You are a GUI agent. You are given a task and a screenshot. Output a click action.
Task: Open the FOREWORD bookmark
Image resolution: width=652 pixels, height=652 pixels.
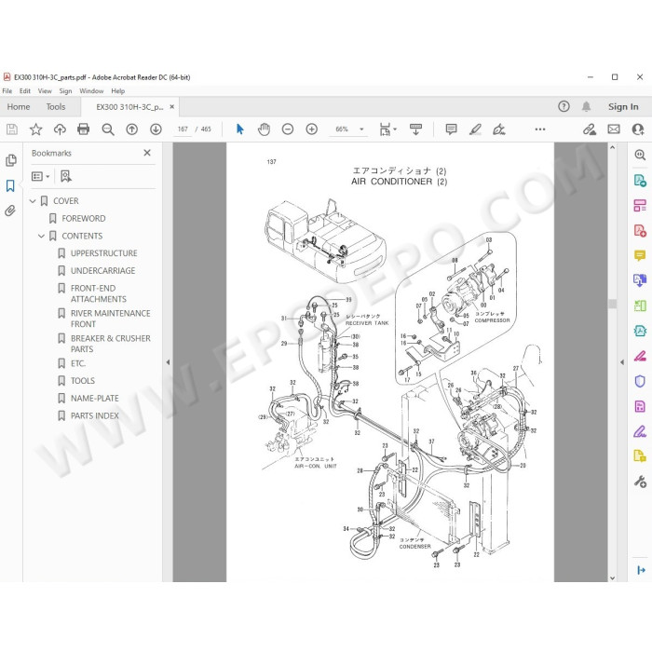tap(84, 218)
